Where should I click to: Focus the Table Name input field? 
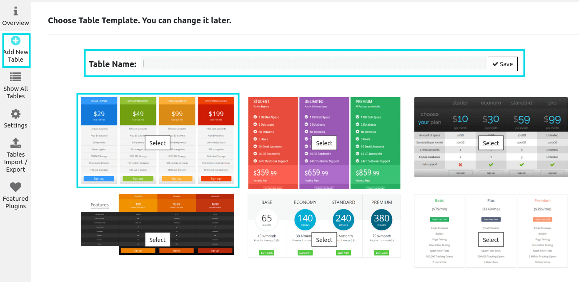pyautogui.click(x=314, y=63)
